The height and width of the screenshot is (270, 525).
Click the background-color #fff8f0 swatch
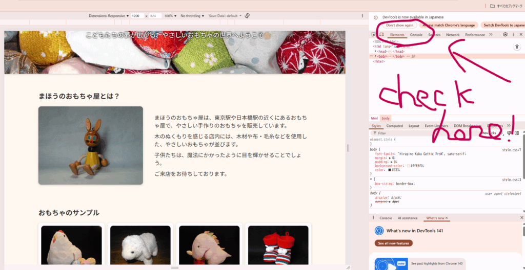(409, 166)
